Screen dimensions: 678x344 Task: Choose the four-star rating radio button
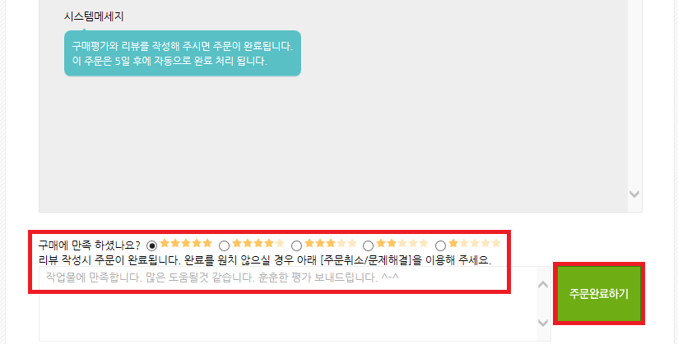(x=224, y=246)
